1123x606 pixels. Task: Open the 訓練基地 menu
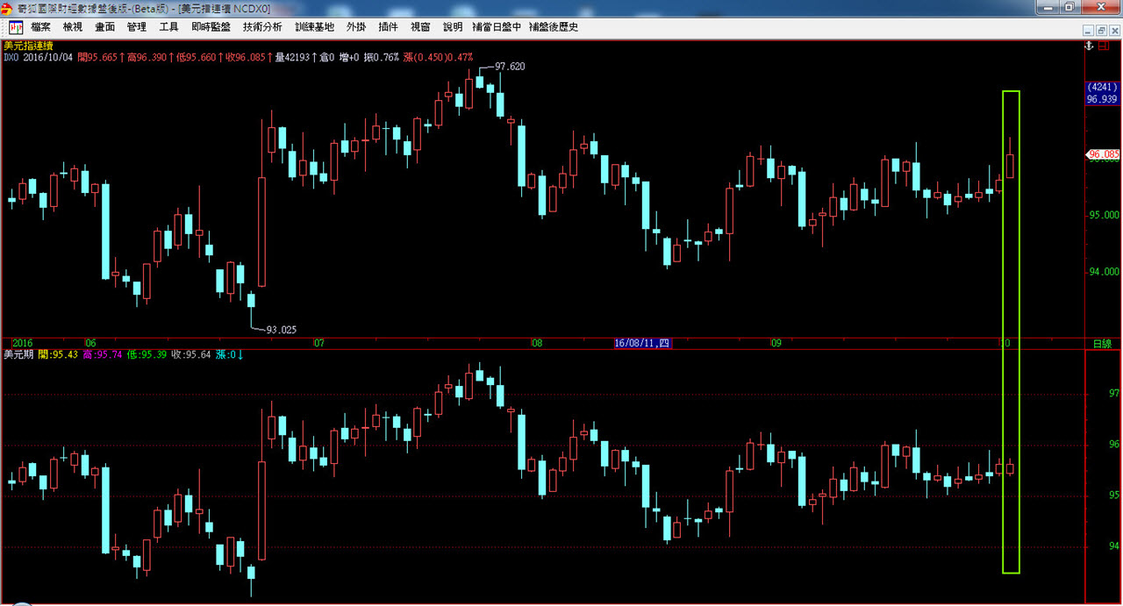[314, 27]
